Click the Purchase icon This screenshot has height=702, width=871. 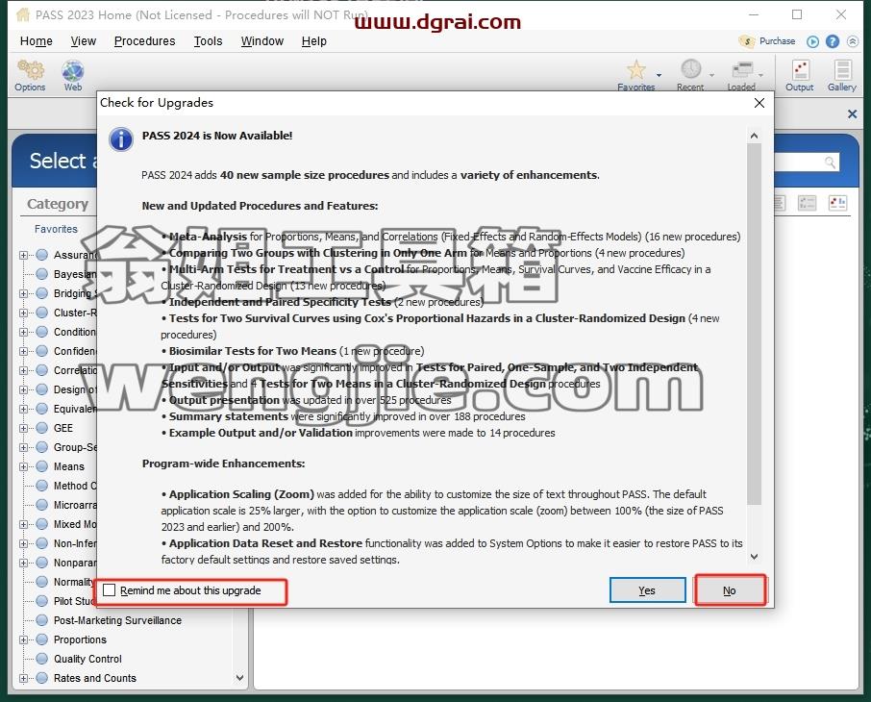tap(747, 41)
